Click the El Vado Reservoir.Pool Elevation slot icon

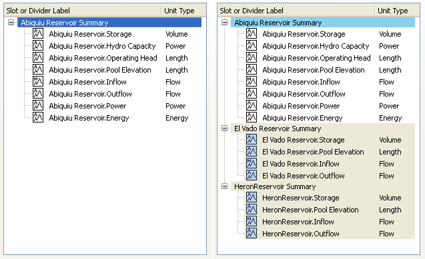(x=252, y=151)
